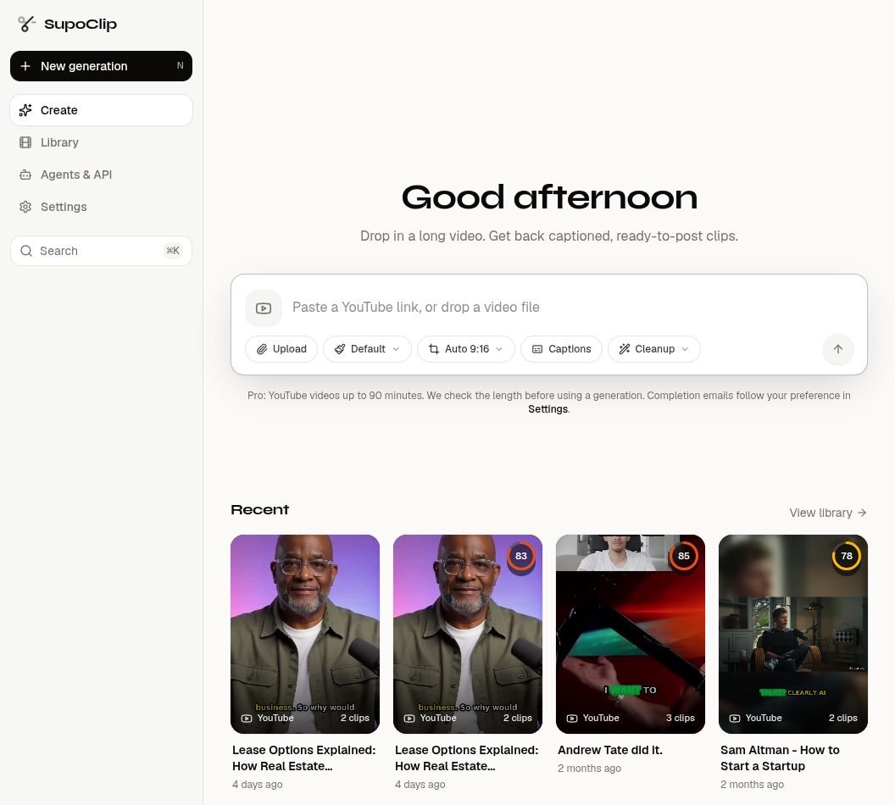Screen dimensions: 895x805
Task: Expand the Default style dropdown
Action: click(x=367, y=349)
